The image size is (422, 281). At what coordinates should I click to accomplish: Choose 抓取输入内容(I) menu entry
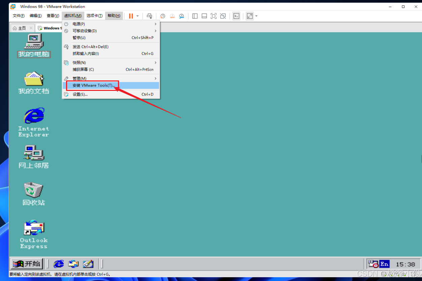tap(111, 54)
